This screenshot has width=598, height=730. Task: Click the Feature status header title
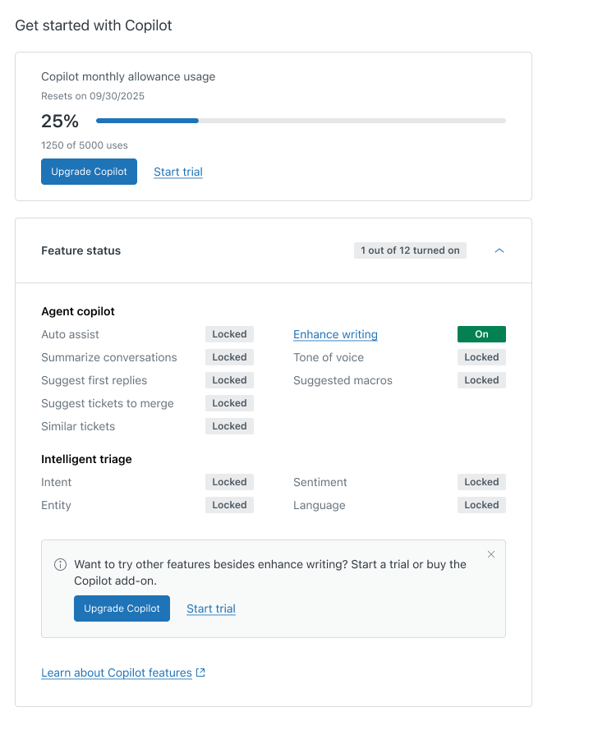(80, 250)
